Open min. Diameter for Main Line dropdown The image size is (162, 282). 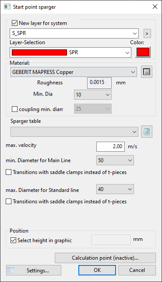(x=115, y=160)
